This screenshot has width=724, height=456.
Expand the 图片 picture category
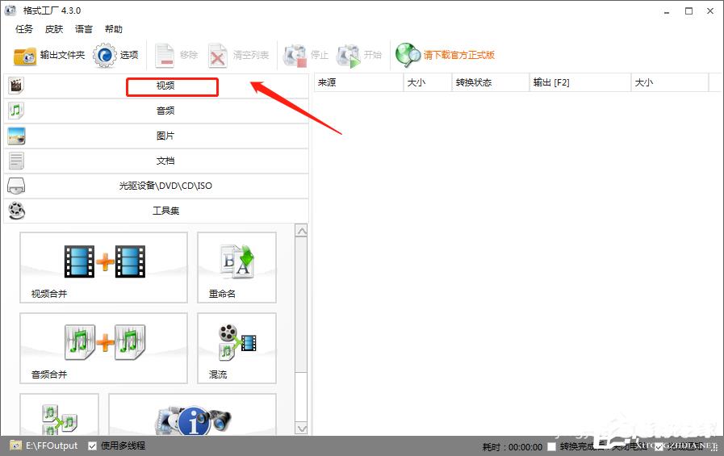(x=156, y=136)
